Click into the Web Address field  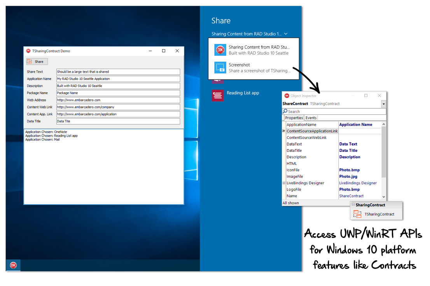(118, 100)
